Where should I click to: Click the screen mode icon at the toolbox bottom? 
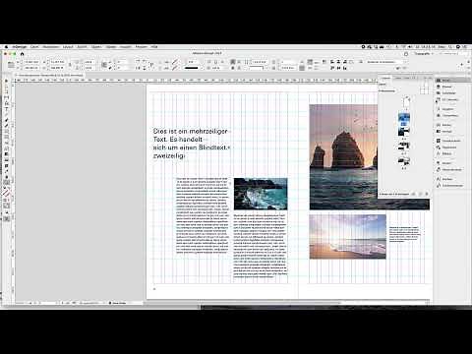(6, 218)
